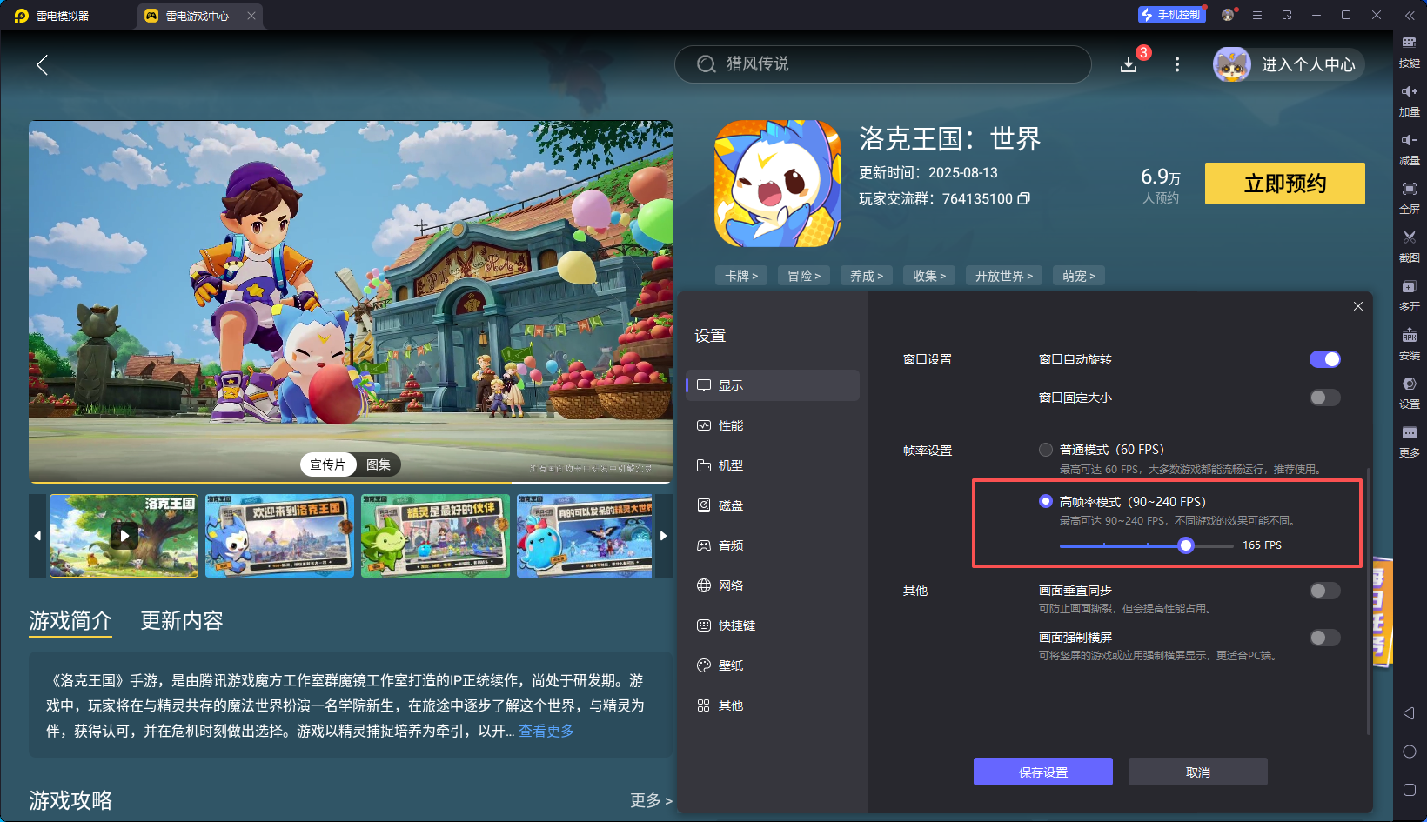
Task: Open 性能 settings category
Action: (x=773, y=425)
